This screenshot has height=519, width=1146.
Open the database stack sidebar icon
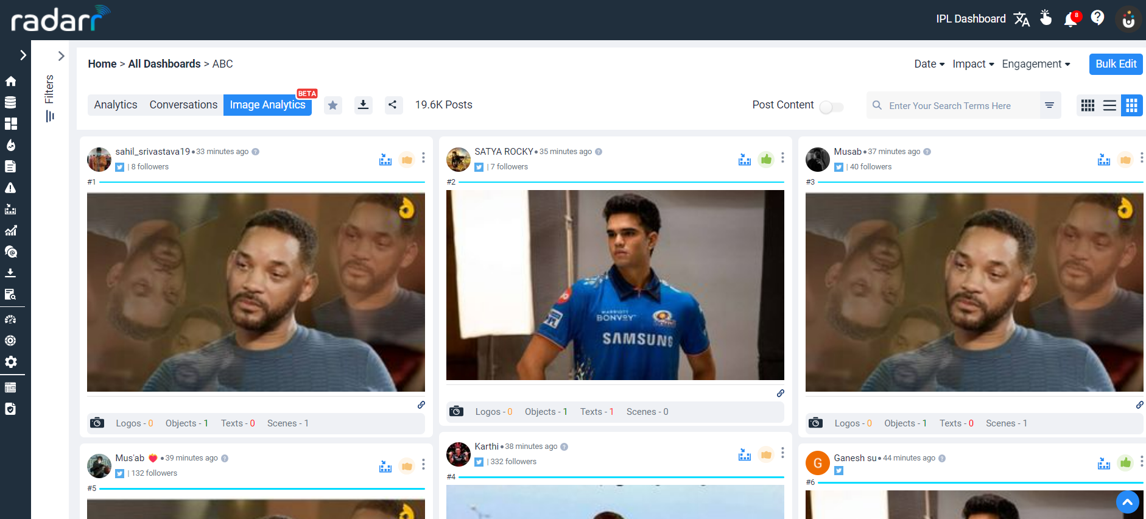(x=10, y=102)
